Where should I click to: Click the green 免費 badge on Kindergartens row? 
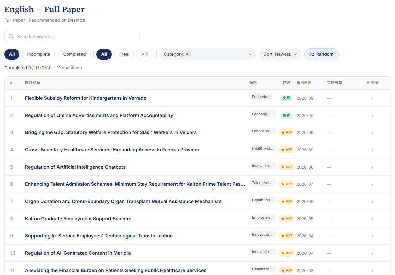pos(286,98)
